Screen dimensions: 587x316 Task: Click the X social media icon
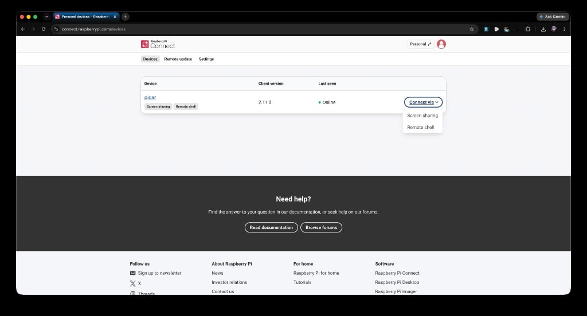(132, 283)
